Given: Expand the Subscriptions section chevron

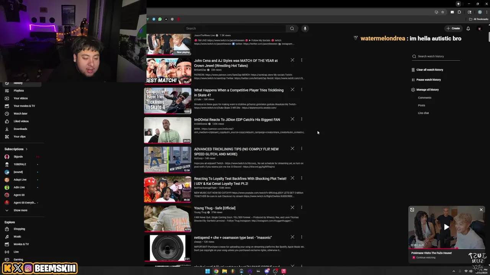Looking at the screenshot, I should coord(26,149).
